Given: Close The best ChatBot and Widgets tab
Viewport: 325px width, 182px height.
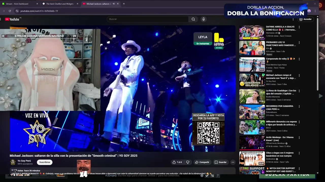Looking at the screenshot, I should [77, 4].
